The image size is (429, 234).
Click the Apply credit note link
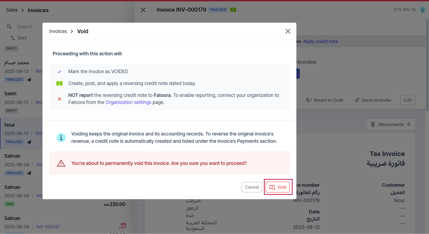320,41
